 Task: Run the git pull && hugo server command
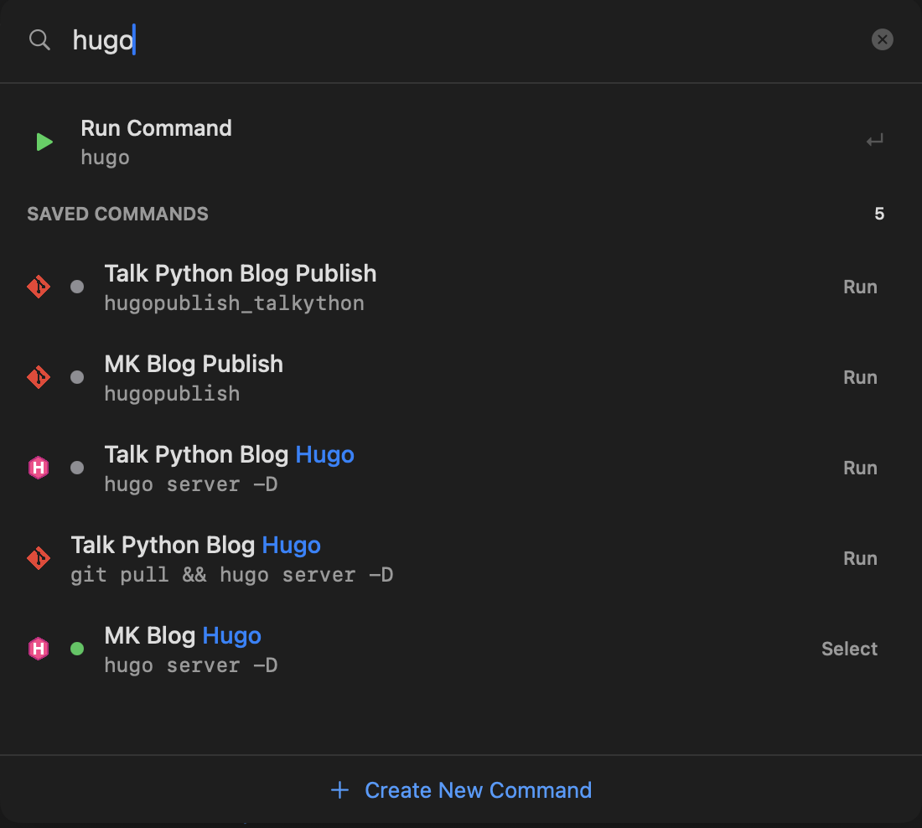click(859, 559)
